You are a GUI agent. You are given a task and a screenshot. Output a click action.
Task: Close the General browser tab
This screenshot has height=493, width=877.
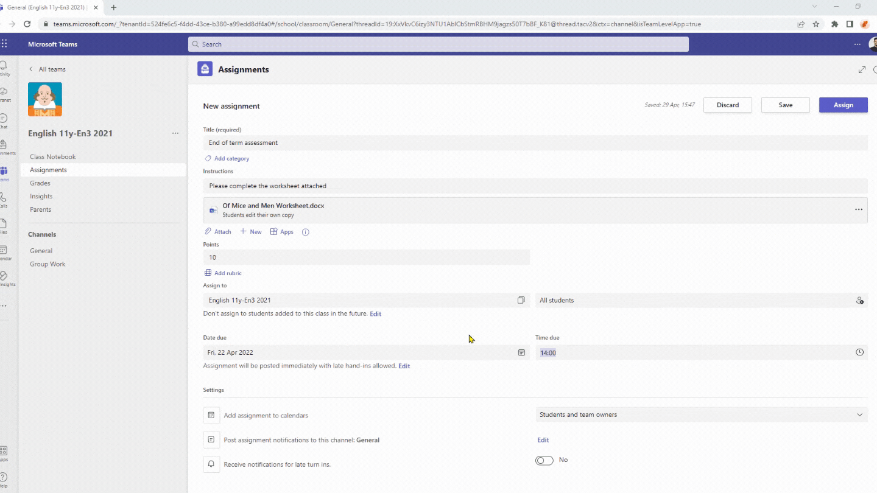pyautogui.click(x=96, y=7)
